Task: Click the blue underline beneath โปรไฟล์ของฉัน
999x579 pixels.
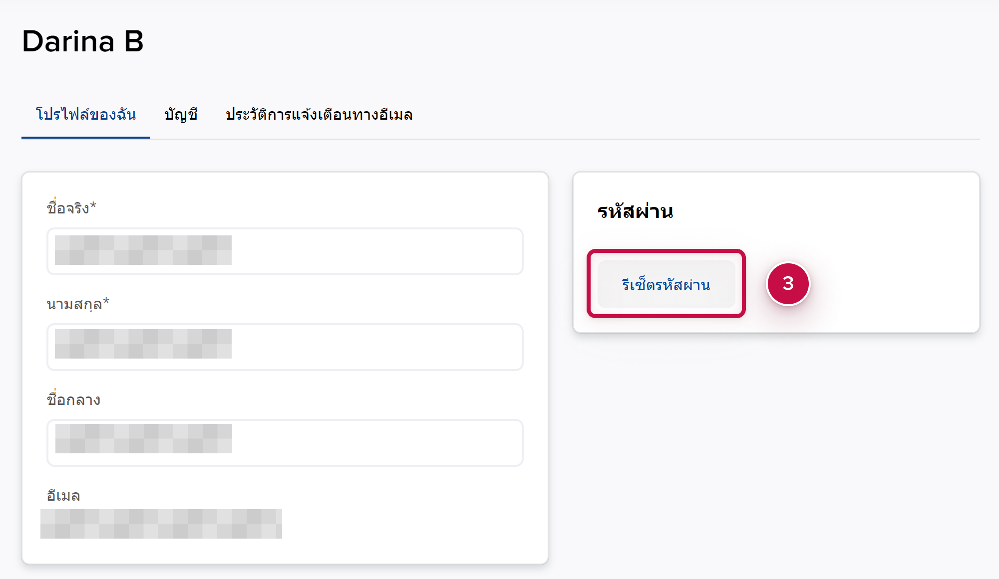Action: (x=85, y=137)
